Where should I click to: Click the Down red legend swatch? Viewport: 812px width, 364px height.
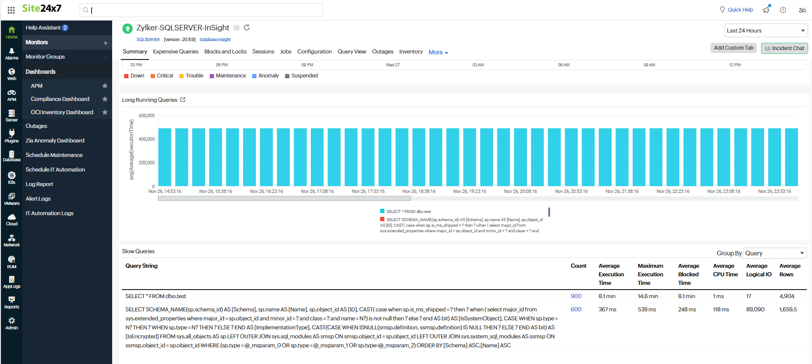[x=126, y=76]
